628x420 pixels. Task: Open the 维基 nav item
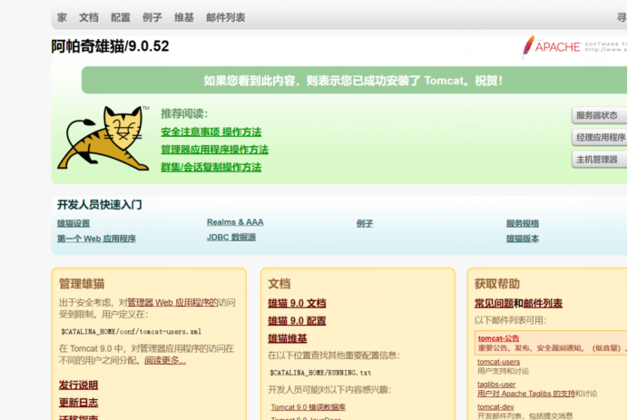[184, 17]
